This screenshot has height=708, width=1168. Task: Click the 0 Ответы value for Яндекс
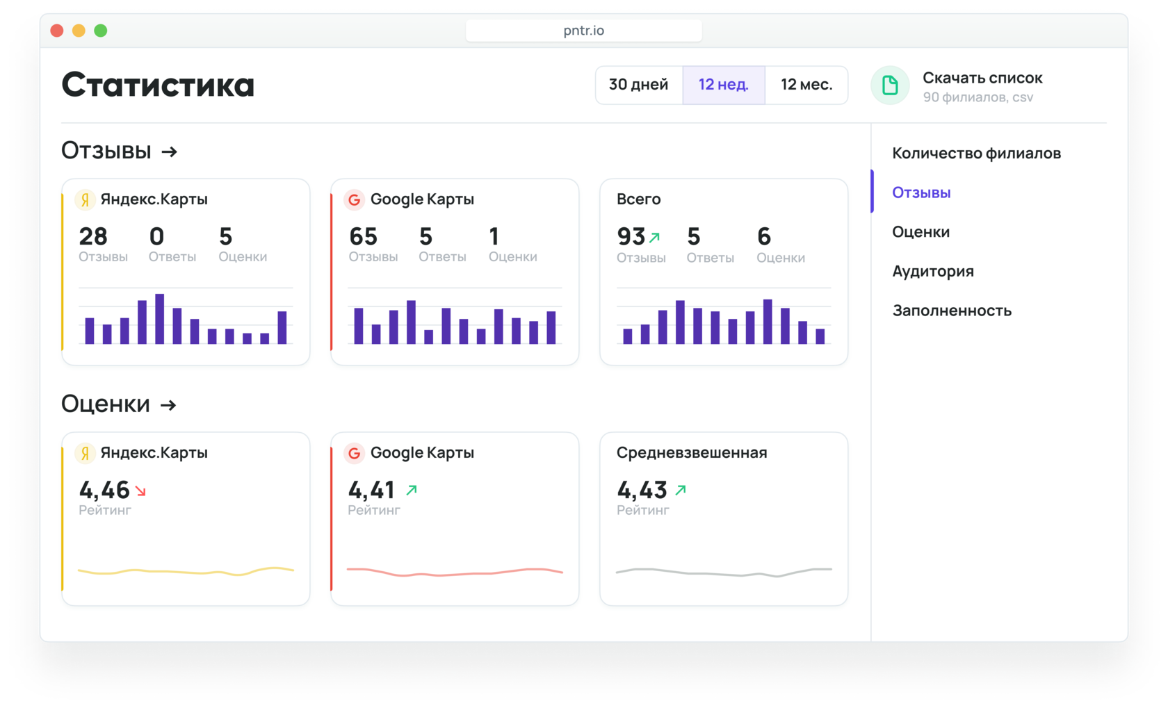(156, 237)
